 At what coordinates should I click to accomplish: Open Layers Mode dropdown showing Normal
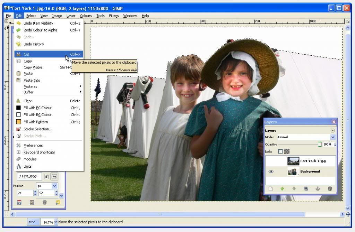click(x=306, y=137)
